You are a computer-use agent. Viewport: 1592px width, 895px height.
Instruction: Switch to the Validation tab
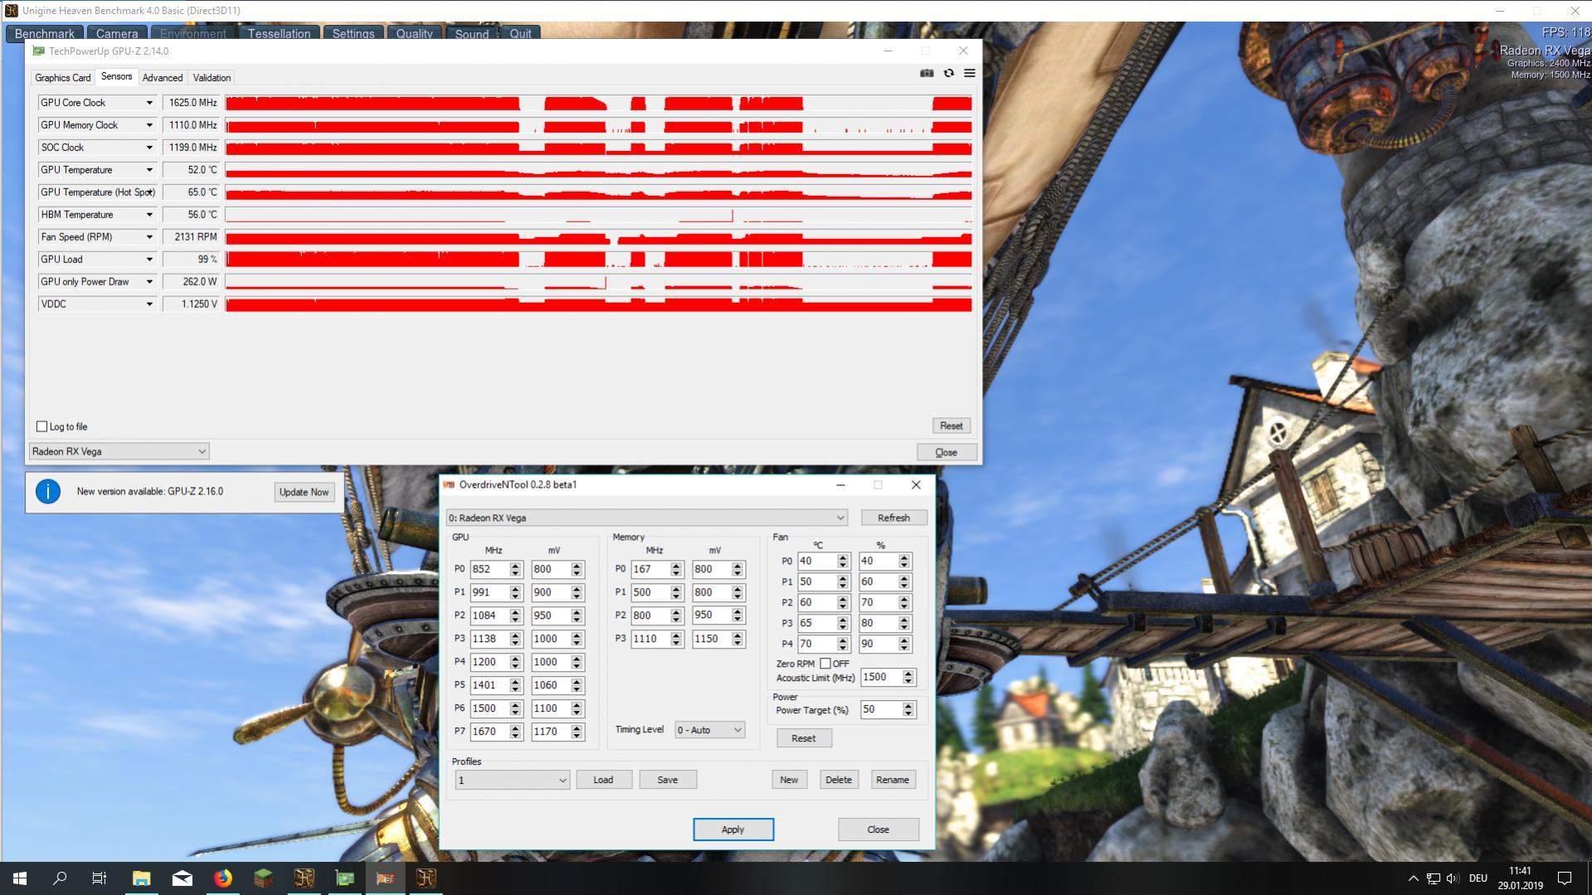[x=212, y=78]
